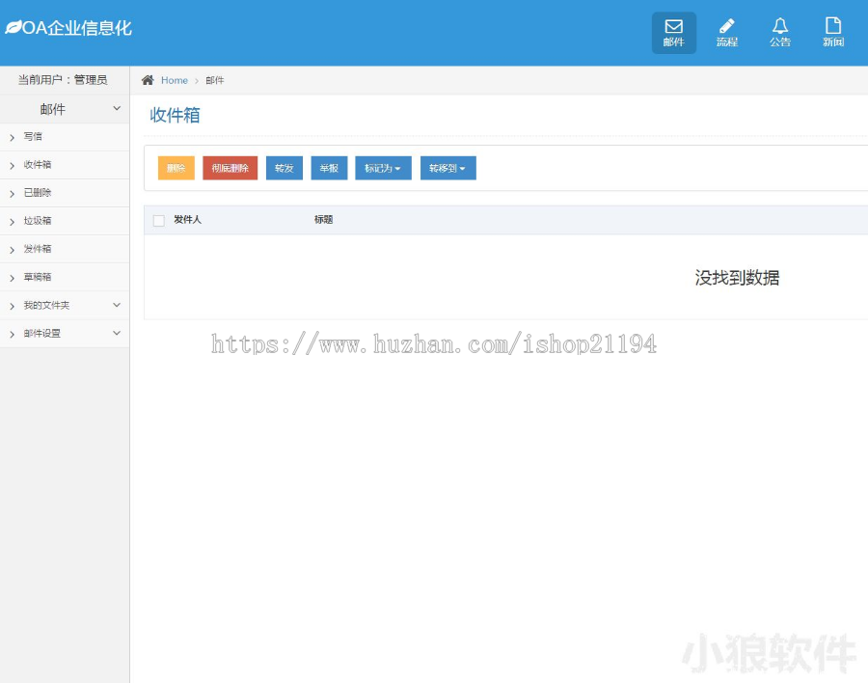Open the 公告 announcement bell icon
Screen dimensions: 868x683
click(x=780, y=33)
